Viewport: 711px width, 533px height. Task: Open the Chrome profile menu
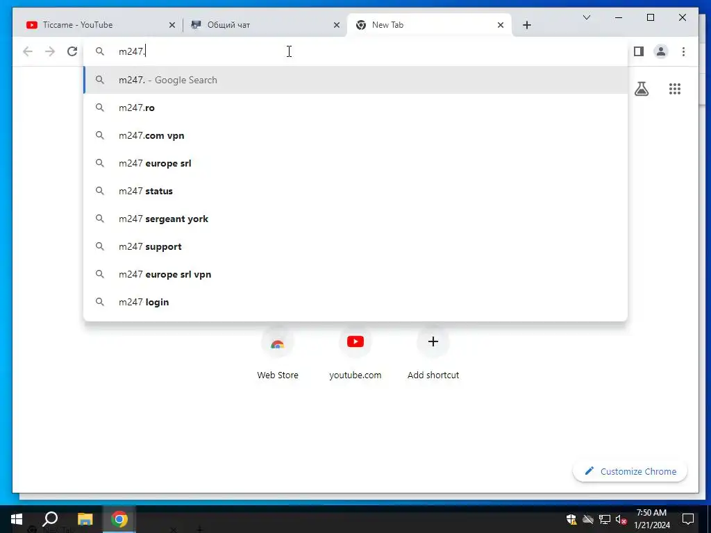click(661, 51)
